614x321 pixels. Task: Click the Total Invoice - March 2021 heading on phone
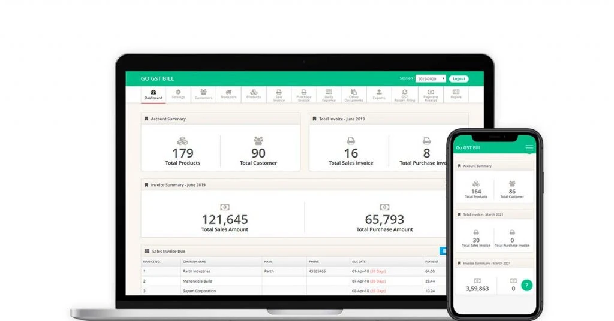tap(483, 214)
